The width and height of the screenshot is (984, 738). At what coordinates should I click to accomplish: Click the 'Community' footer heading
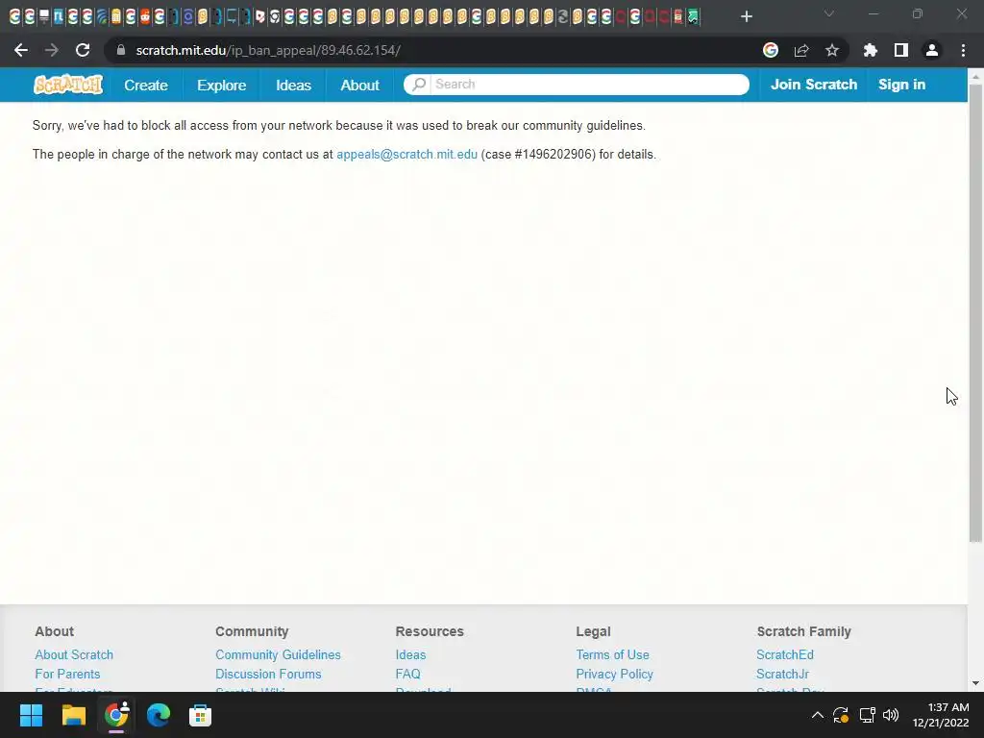(x=252, y=631)
